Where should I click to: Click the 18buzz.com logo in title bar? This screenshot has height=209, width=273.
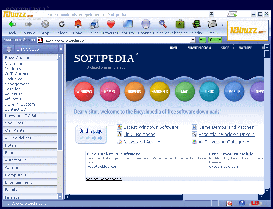pyautogui.click(x=18, y=14)
